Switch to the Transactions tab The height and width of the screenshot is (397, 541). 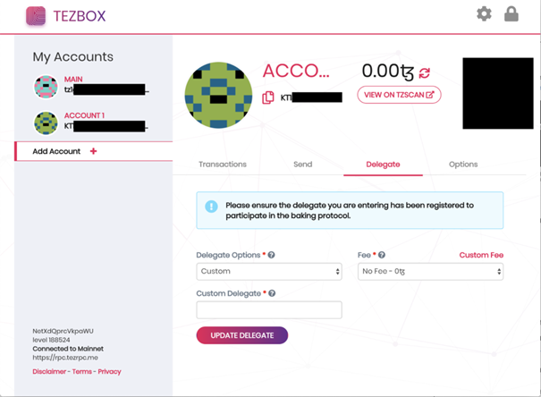tap(223, 165)
